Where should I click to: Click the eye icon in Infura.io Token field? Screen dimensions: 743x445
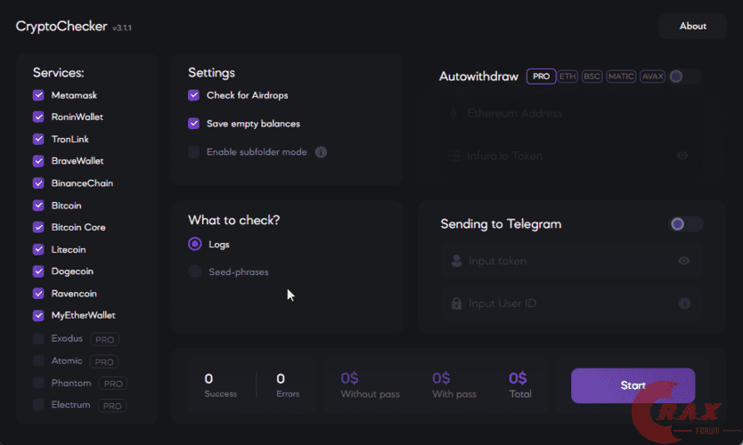pyautogui.click(x=682, y=156)
